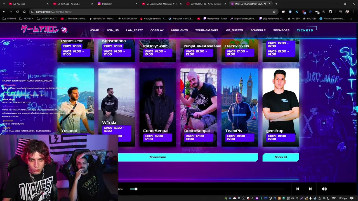Mute the site audio player volume
Screen dimensions: 358x201
click(x=324, y=189)
